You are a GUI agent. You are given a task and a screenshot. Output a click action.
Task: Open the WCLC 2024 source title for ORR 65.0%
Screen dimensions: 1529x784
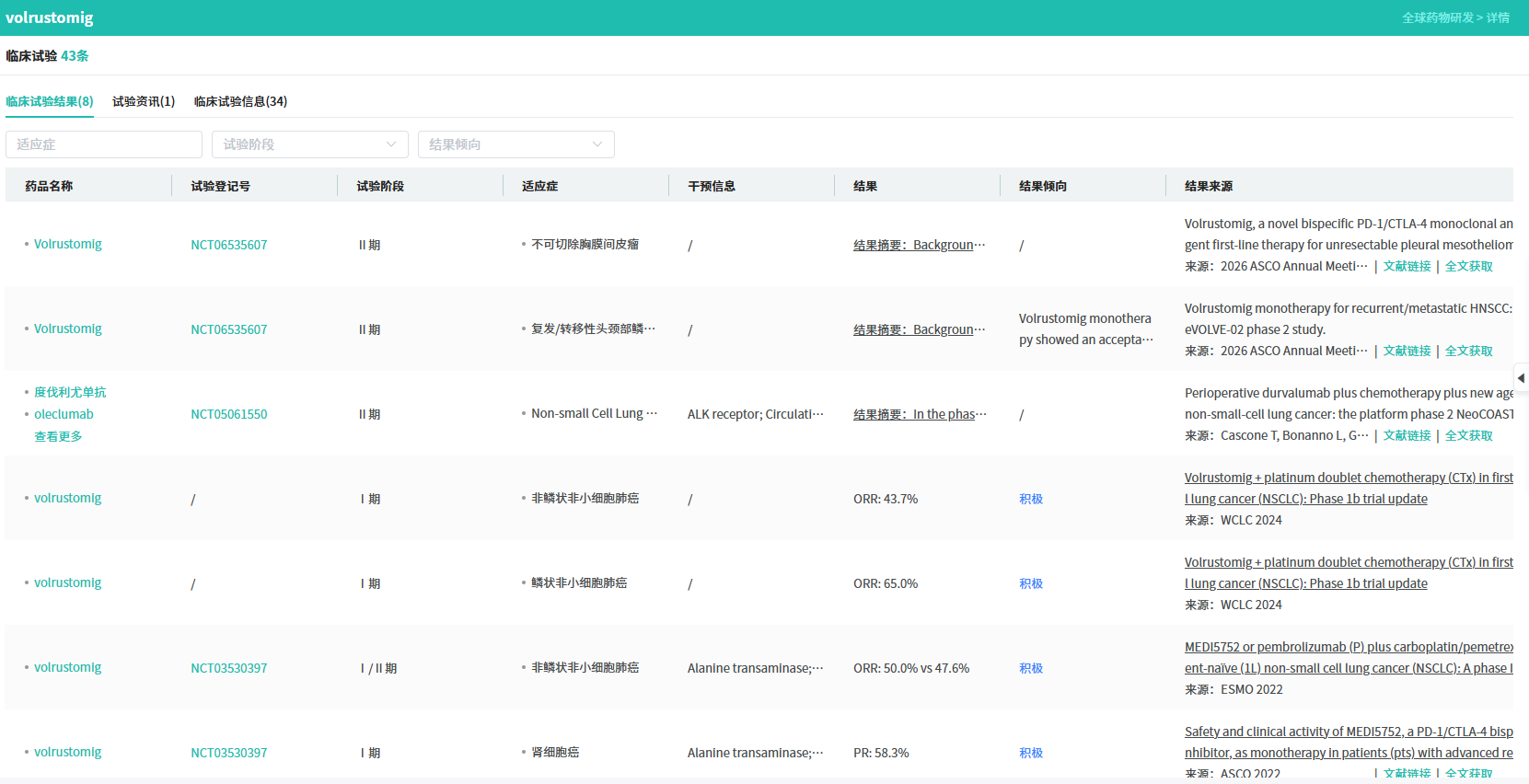(1349, 572)
